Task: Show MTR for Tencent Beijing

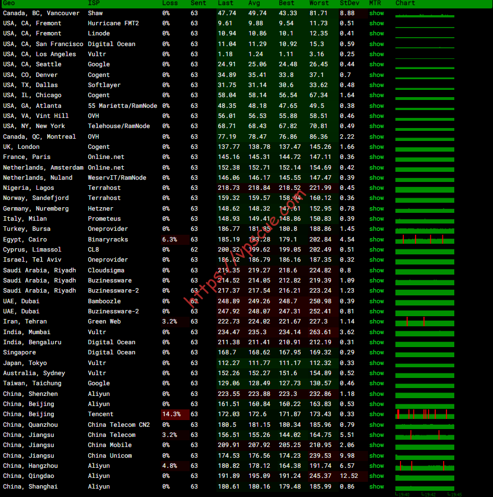Action: pos(376,414)
